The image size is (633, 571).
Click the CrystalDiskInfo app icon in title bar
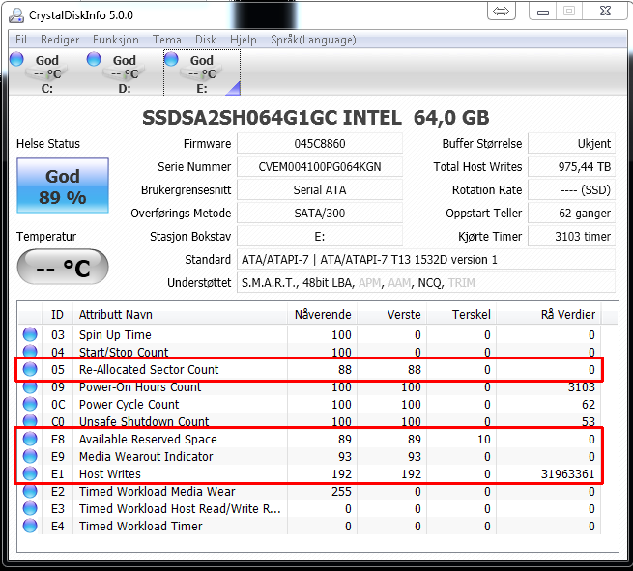16,15
